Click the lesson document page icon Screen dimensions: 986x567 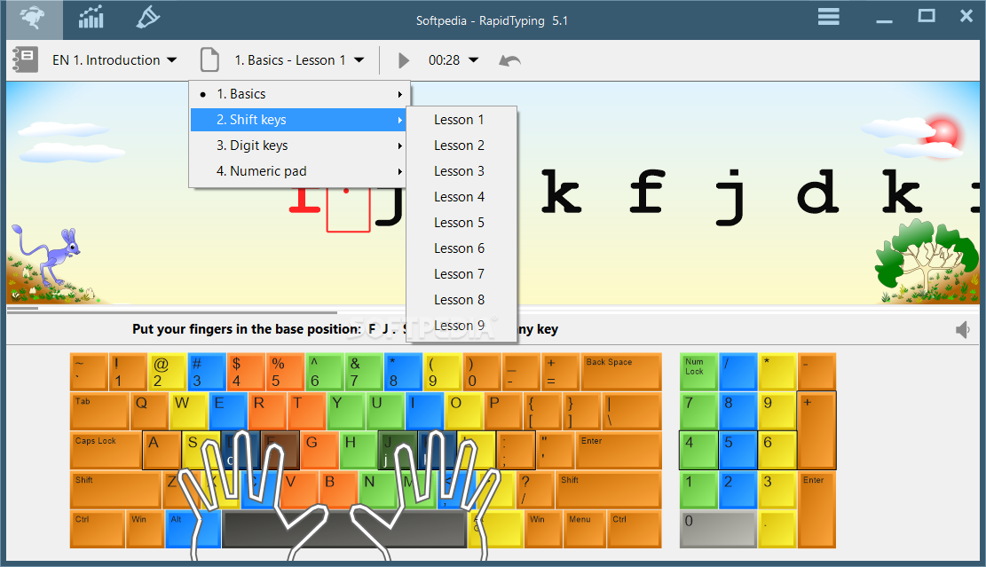209,60
